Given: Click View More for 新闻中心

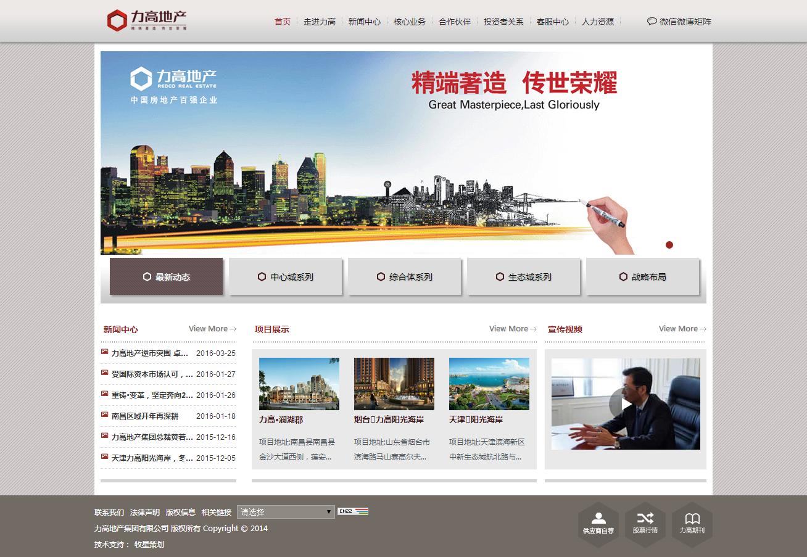Looking at the screenshot, I should coord(212,329).
